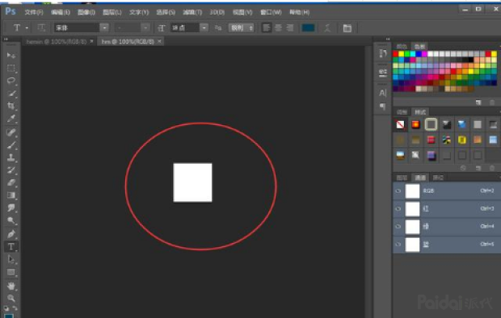The image size is (501, 318).
Task: Toggle text orientation in options bar
Action: tap(41, 27)
